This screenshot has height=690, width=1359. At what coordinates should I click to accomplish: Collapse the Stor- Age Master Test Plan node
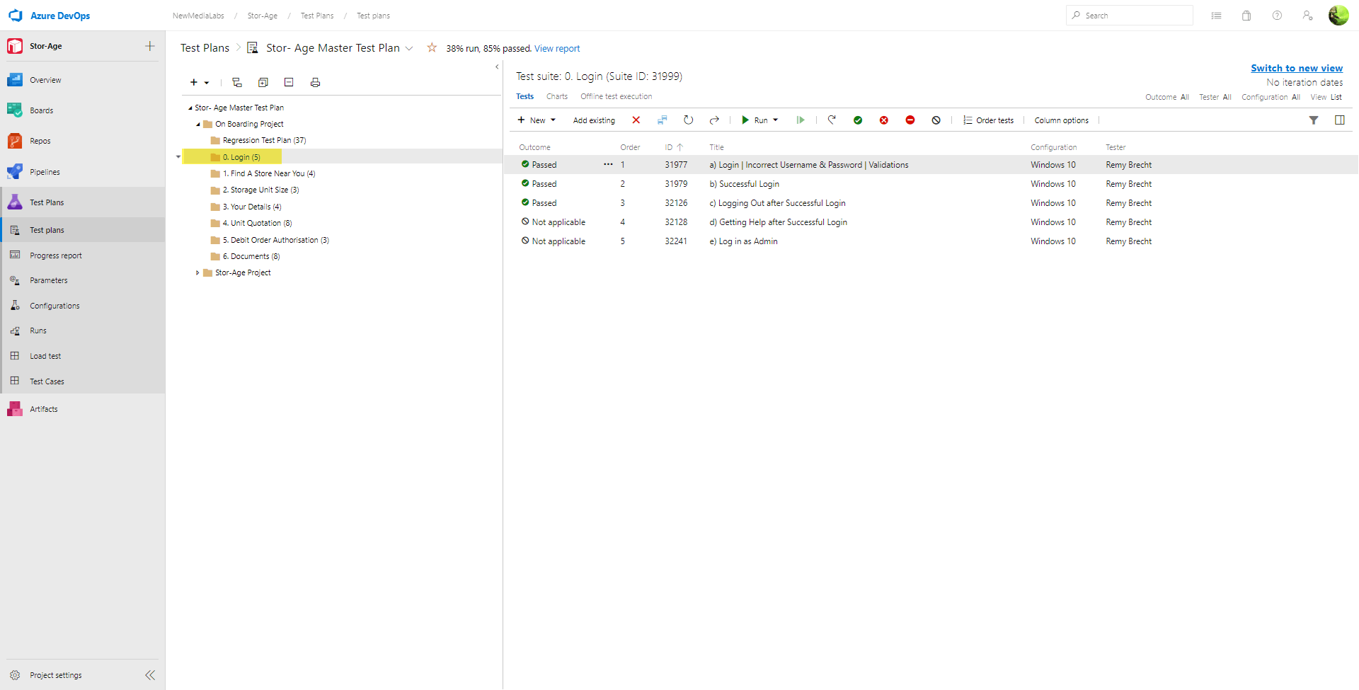pos(190,108)
